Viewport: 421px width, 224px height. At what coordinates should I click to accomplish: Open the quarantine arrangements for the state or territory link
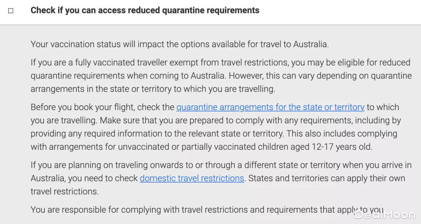(270, 107)
